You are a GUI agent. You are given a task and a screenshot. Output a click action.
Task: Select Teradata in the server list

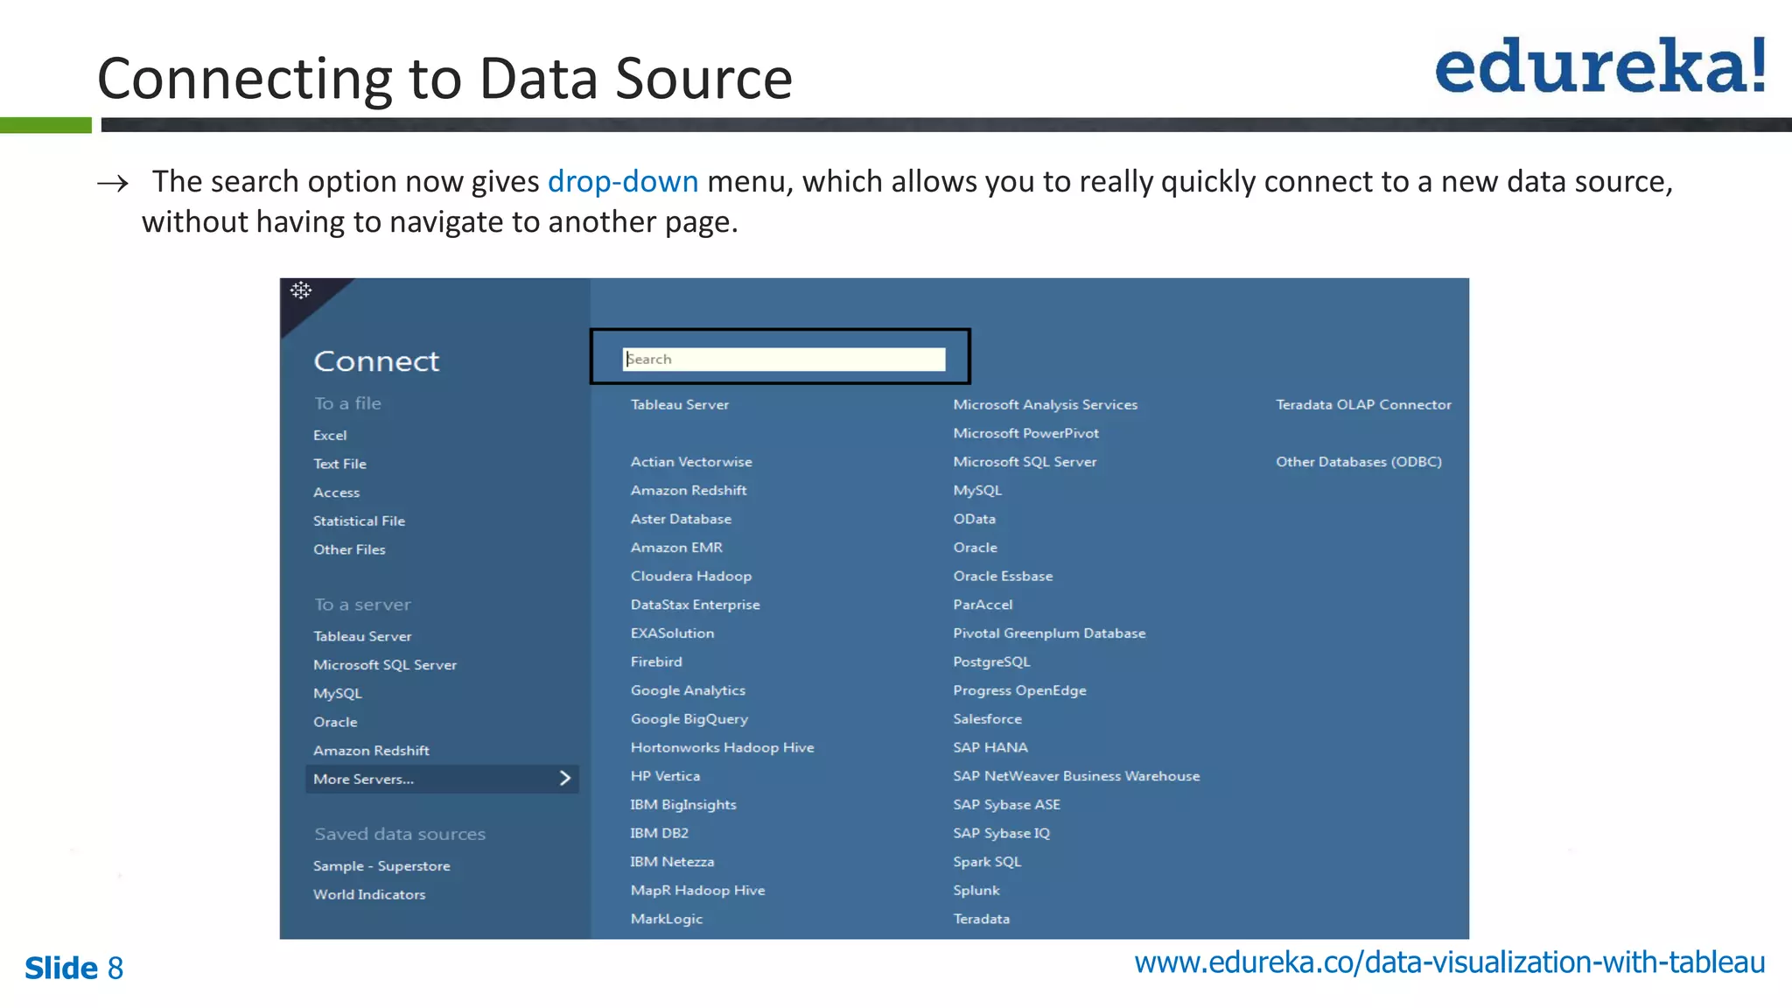tap(981, 919)
